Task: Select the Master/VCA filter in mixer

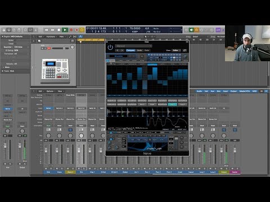Action: [x=245, y=91]
